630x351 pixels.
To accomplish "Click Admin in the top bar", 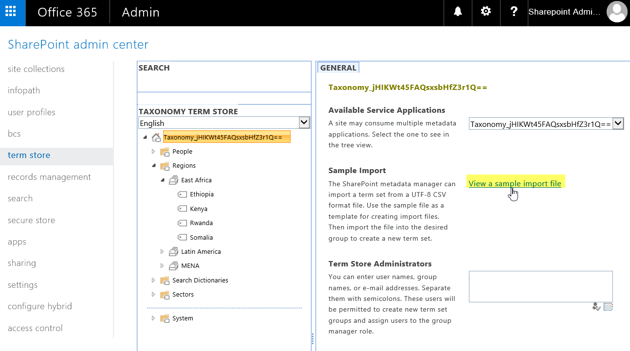I will click(x=141, y=13).
